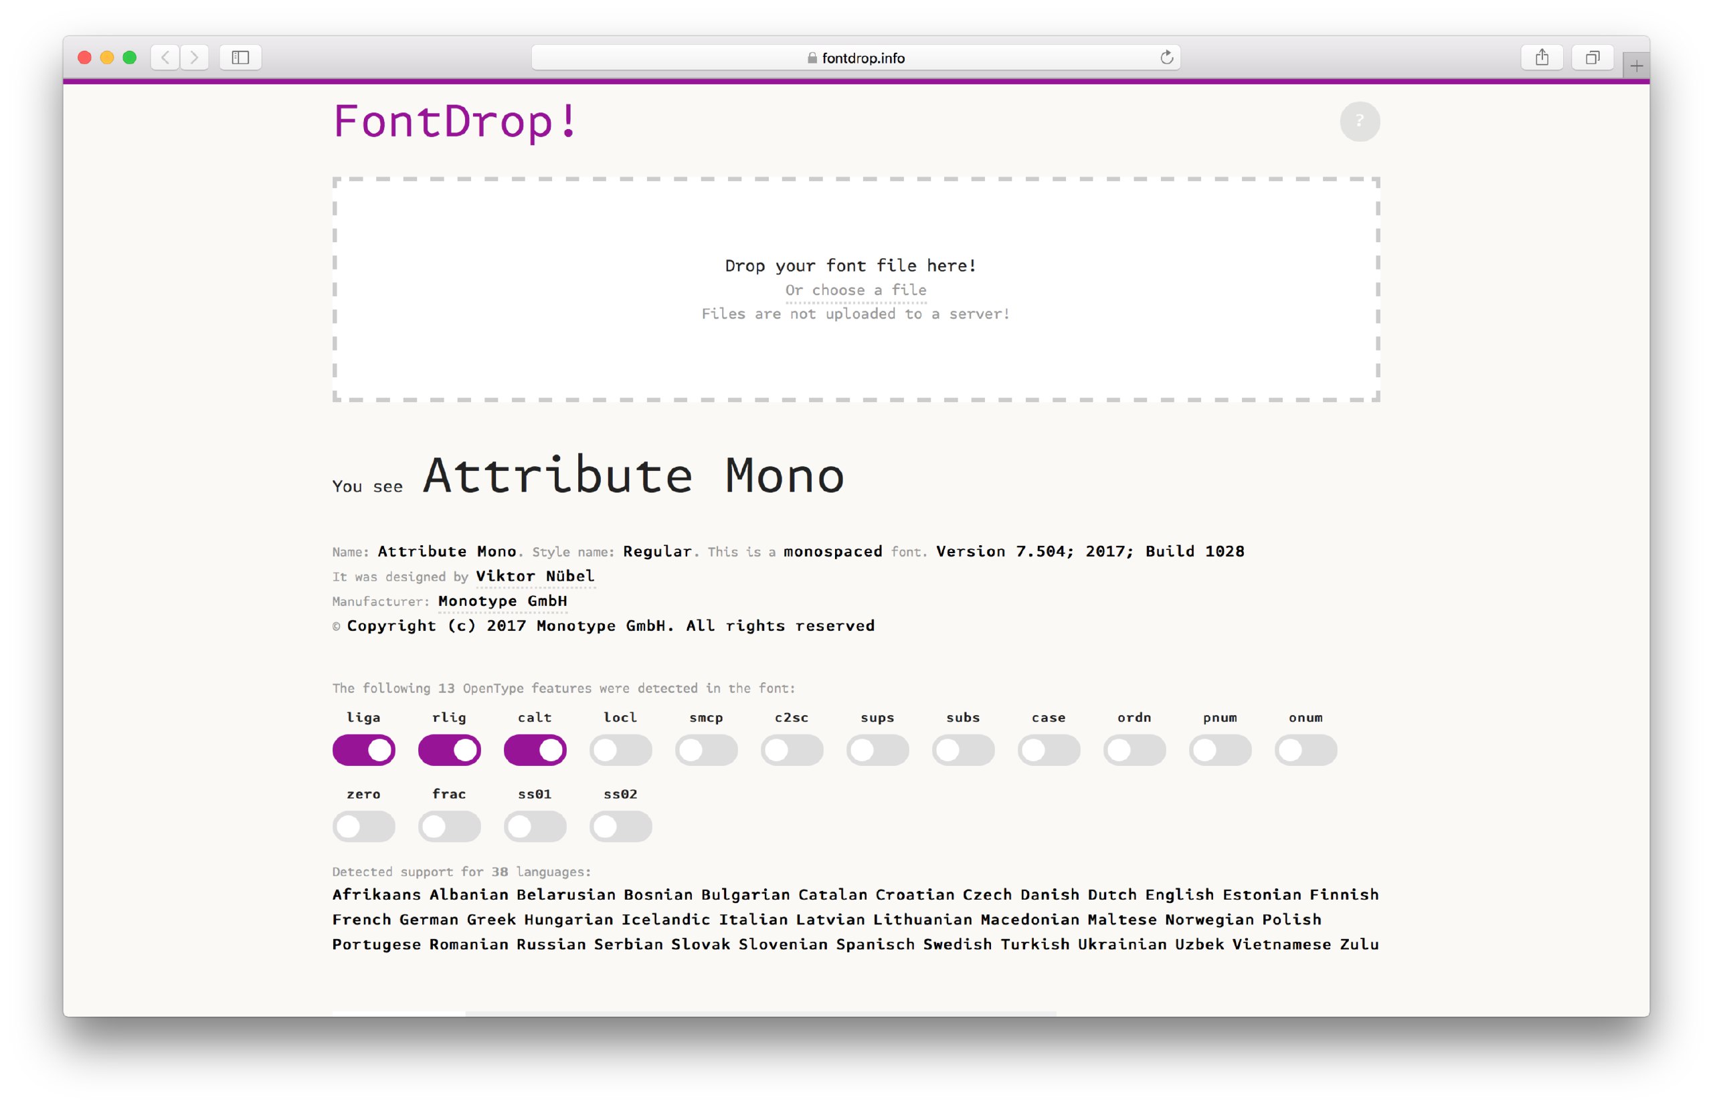This screenshot has width=1713, height=1107.
Task: Enable the frac fractions toggle
Action: pos(450,826)
